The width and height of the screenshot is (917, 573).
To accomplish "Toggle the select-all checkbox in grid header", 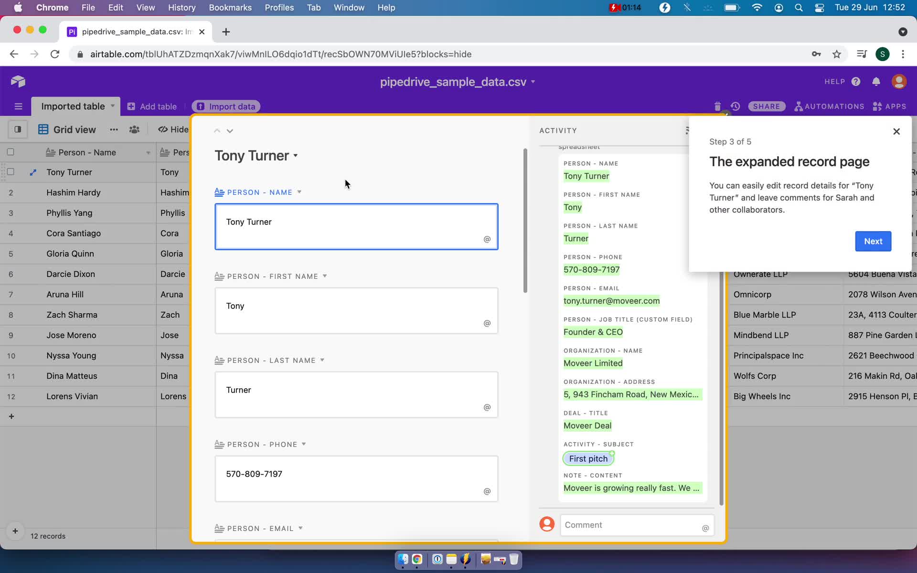I will [x=11, y=152].
